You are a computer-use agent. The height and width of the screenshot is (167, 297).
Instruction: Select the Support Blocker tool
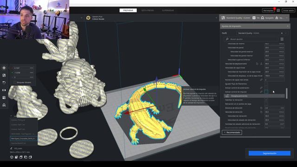click(4, 105)
